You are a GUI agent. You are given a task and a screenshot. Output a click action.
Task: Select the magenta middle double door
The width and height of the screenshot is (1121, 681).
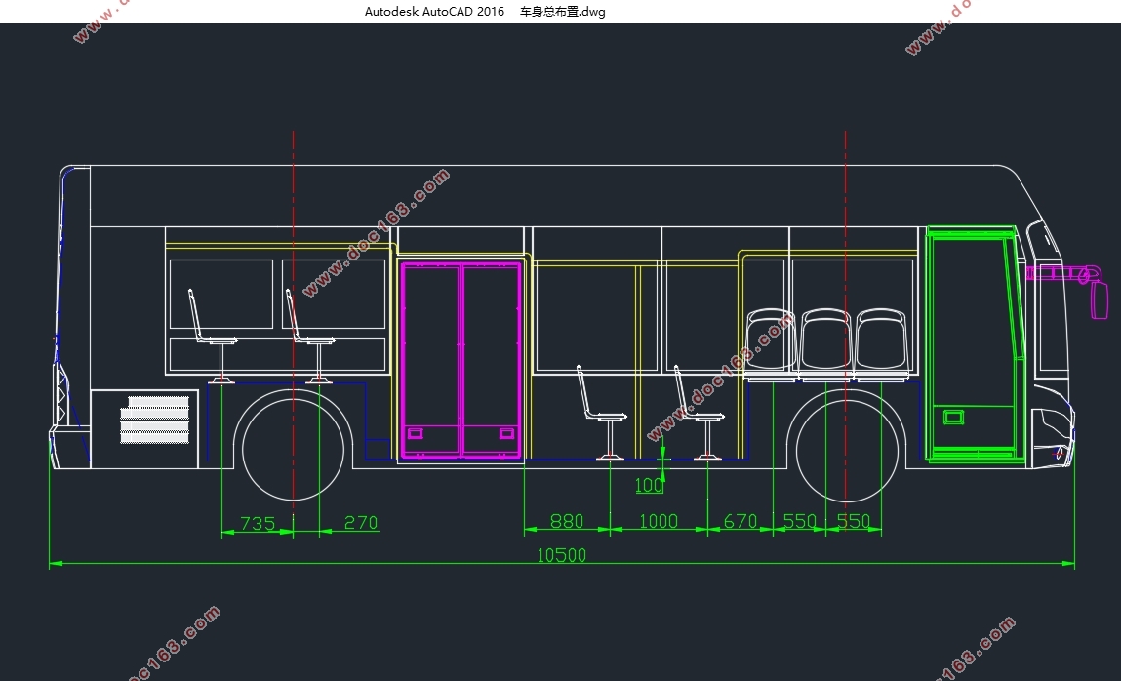pyautogui.click(x=461, y=359)
